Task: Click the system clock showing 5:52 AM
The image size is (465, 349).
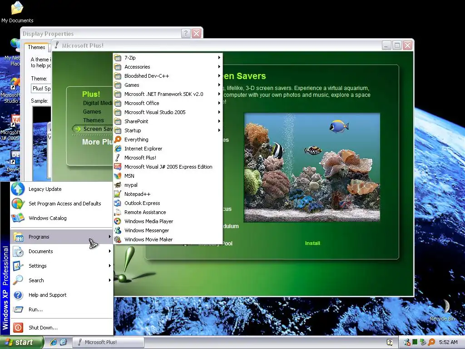Action: [x=448, y=342]
